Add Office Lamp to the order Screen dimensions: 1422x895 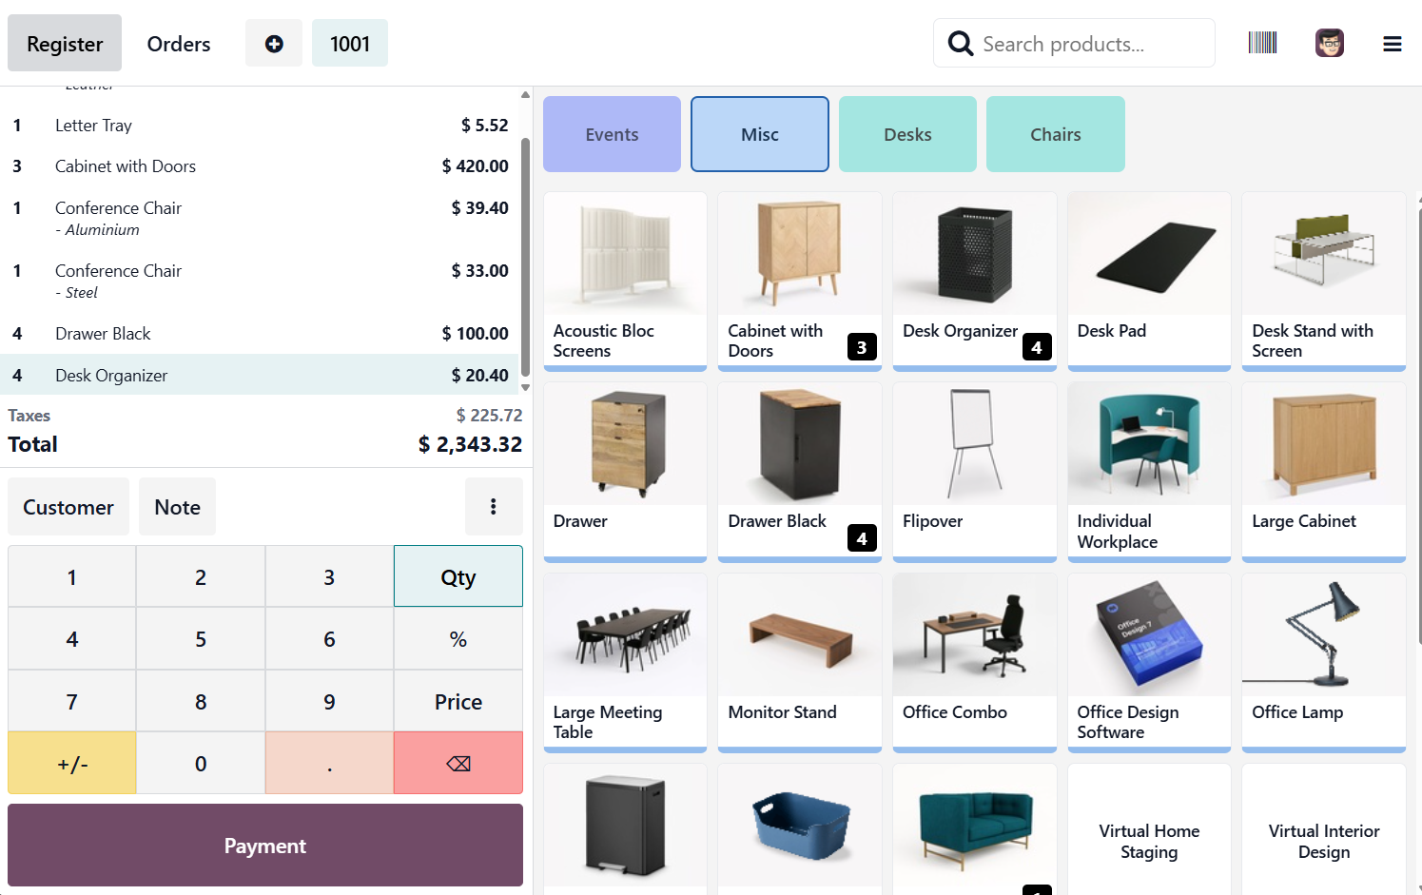pyautogui.click(x=1323, y=661)
